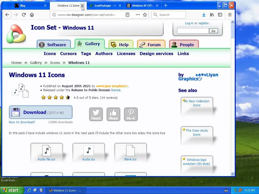This screenshot has width=259, height=194.
Task: Focus the browser Search field
Action: 168,15
